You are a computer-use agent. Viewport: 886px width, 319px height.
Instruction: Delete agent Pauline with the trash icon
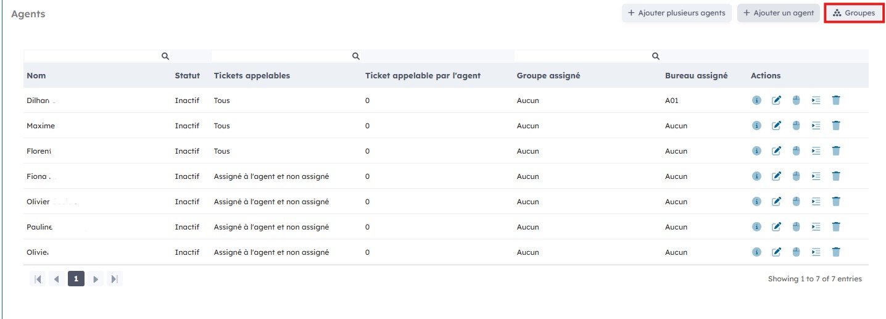pos(836,227)
